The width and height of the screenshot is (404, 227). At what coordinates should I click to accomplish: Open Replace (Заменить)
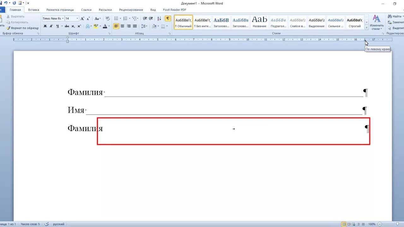click(x=395, y=22)
